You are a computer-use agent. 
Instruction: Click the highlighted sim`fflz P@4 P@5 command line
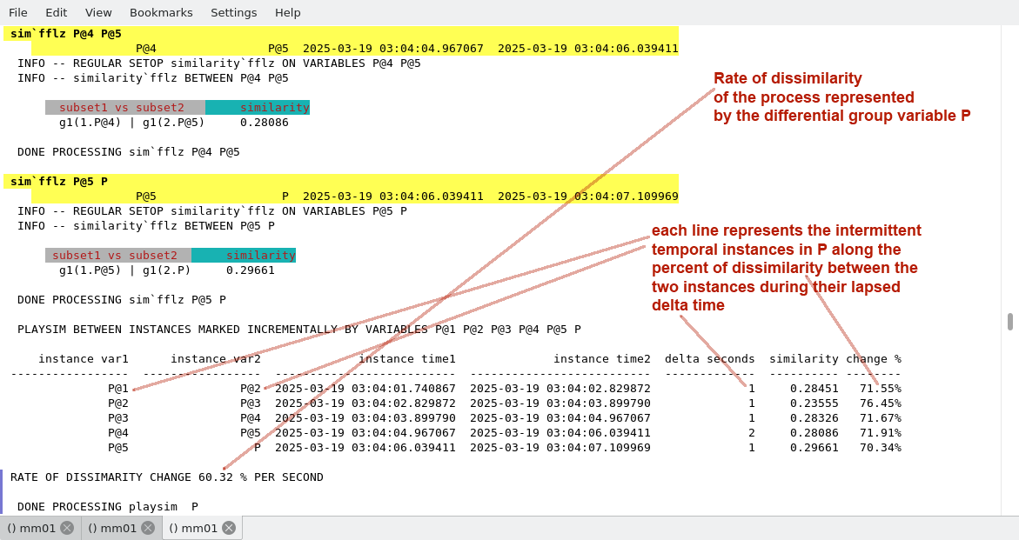point(66,33)
